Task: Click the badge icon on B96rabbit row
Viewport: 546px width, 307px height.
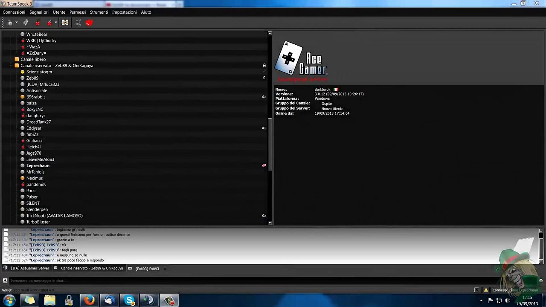Action: point(264,97)
